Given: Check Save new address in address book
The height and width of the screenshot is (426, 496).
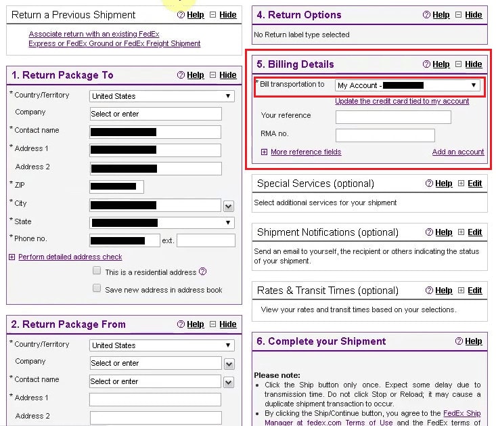Looking at the screenshot, I should pos(97,288).
